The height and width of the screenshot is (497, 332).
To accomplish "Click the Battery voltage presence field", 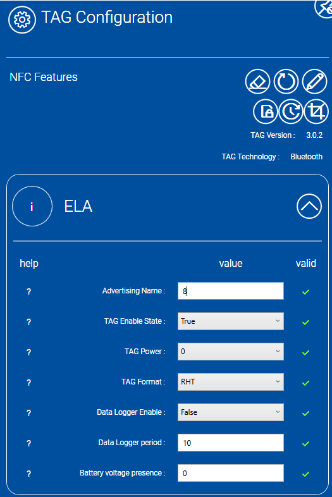I will (x=231, y=473).
